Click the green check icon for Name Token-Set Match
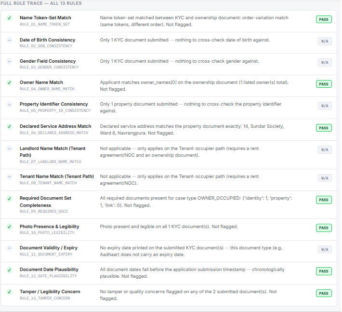This screenshot has height=312, width=342. 9,18
